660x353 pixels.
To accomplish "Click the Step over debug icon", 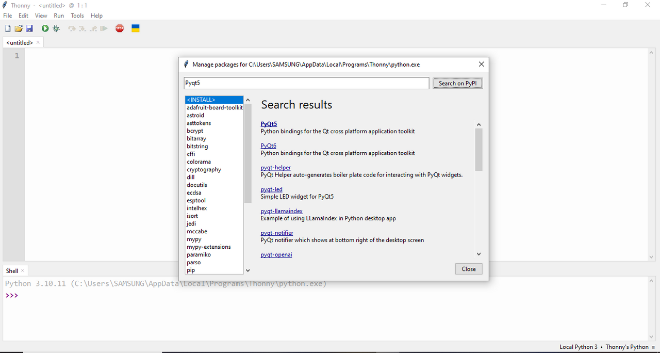I will [72, 28].
